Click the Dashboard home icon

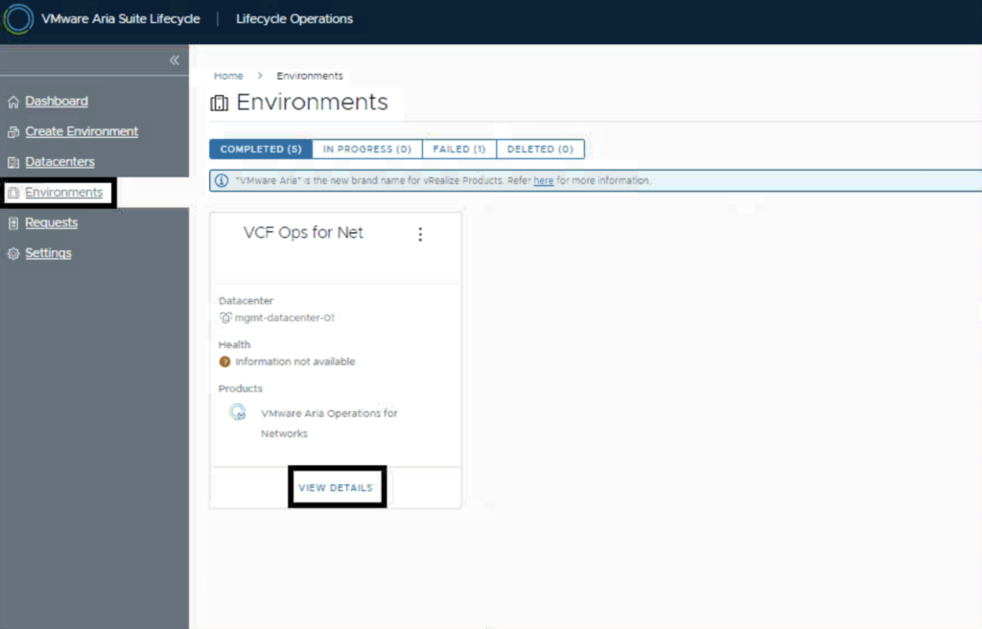[x=13, y=102]
